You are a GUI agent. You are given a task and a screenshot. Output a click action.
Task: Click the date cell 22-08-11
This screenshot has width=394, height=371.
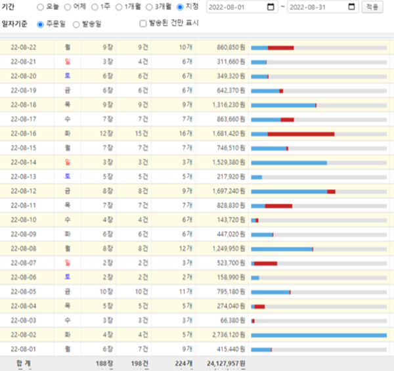coord(24,206)
